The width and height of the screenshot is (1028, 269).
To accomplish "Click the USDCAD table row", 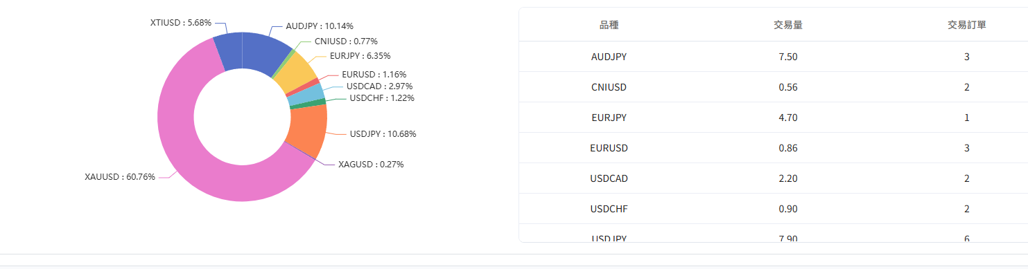I will click(x=774, y=178).
